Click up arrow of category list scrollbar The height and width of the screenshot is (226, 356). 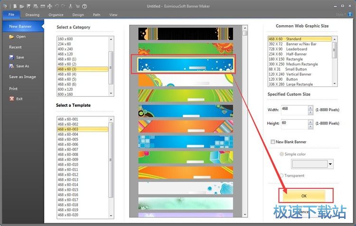coord(111,39)
